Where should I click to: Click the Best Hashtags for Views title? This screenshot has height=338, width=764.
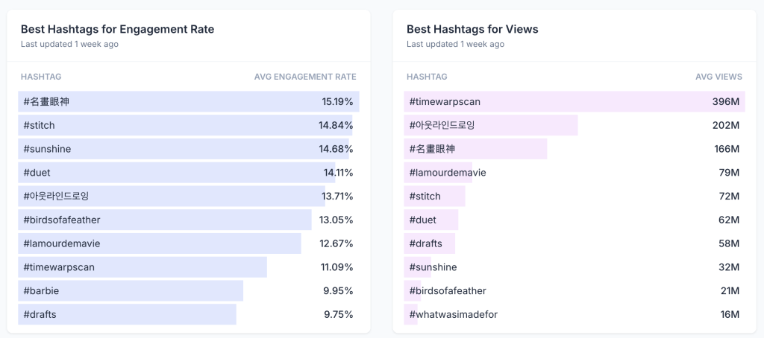[x=472, y=29]
